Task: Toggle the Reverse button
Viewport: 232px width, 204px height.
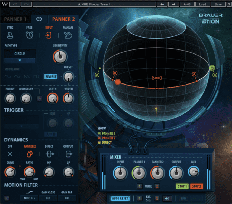Action: (x=51, y=77)
